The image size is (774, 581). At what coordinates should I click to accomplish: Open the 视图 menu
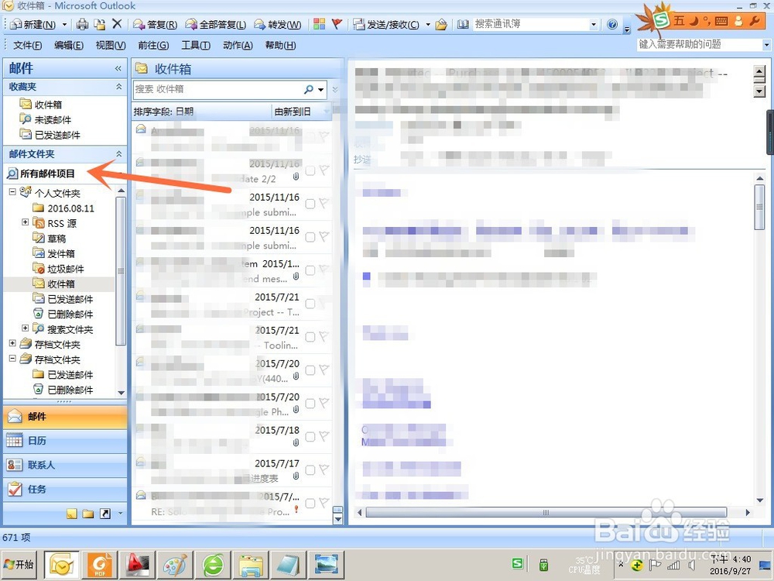point(109,45)
